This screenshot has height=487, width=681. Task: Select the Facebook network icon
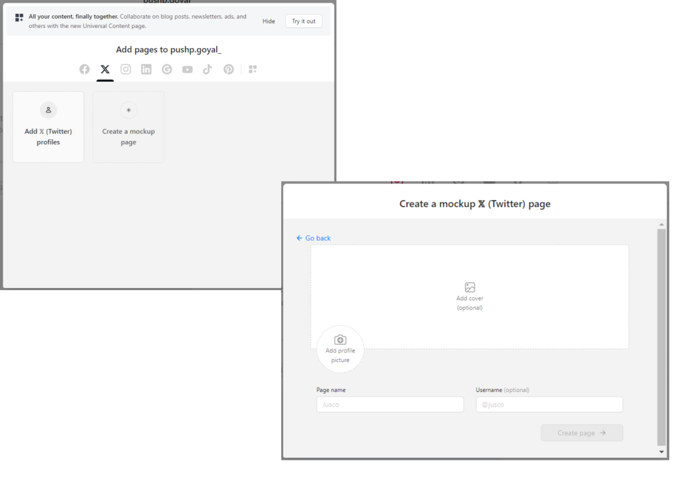click(x=84, y=69)
